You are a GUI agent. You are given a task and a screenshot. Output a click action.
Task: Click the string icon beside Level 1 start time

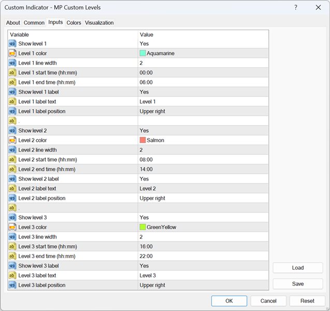(12, 73)
